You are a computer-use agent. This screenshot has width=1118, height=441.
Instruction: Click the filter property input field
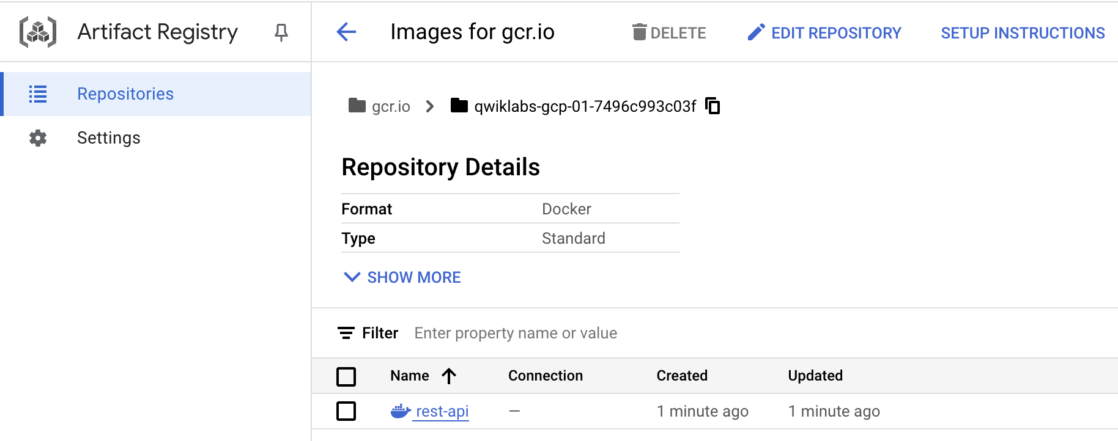758,333
